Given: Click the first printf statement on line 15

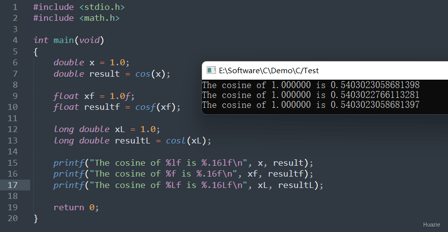Looking at the screenshot, I should (x=183, y=163).
